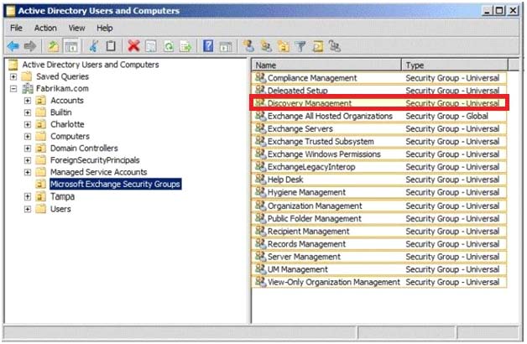Select the root Active Directory Users and Computers node
The image size is (527, 344).
[91, 64]
